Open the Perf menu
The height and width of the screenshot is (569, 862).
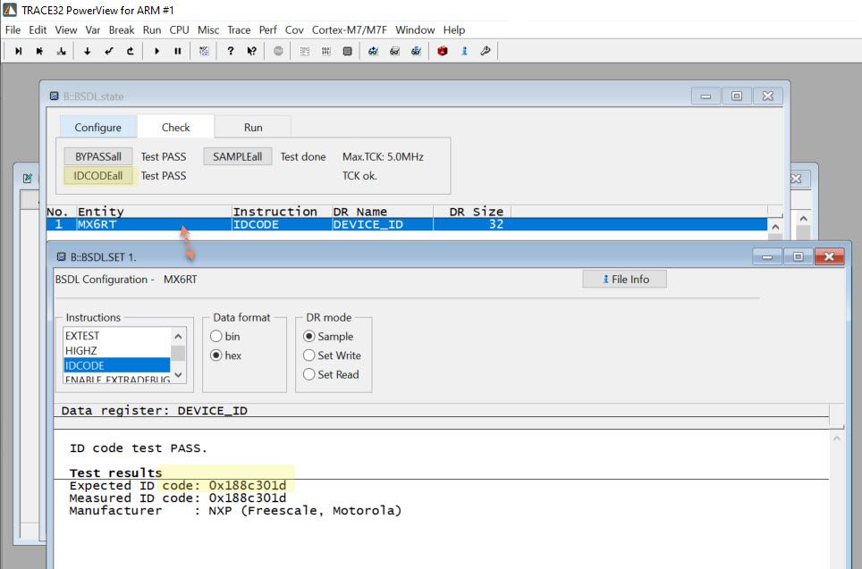(x=267, y=29)
